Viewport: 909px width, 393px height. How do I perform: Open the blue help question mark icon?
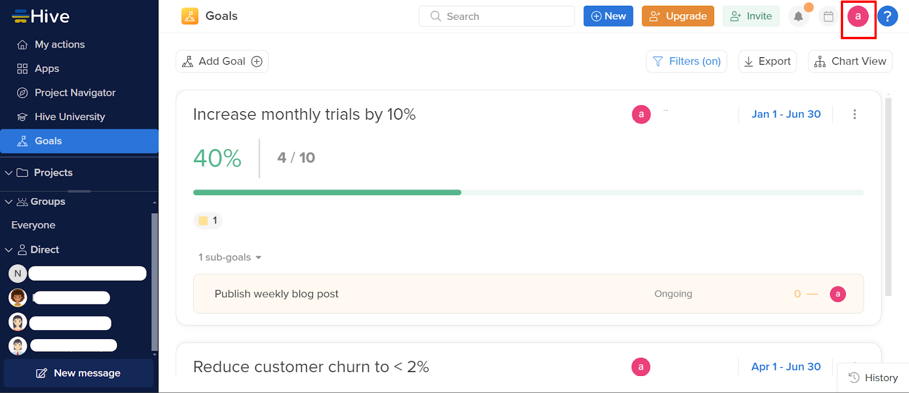pyautogui.click(x=887, y=16)
